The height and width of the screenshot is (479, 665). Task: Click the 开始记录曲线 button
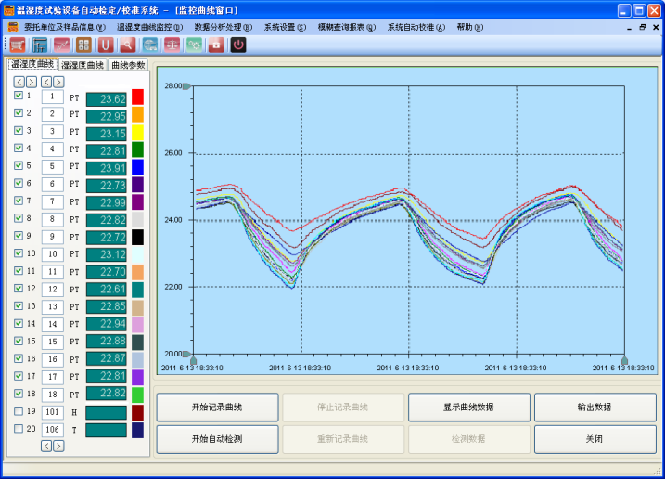(x=217, y=408)
